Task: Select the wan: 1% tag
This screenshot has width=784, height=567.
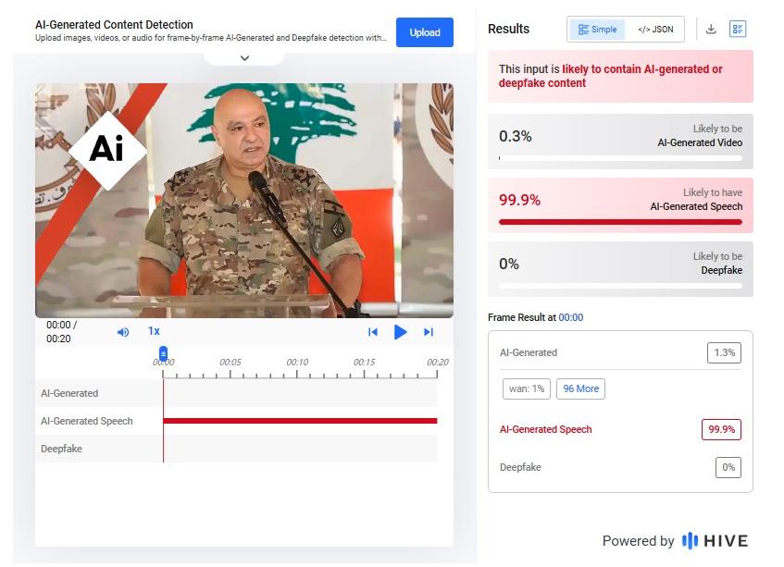Action: pos(527,388)
